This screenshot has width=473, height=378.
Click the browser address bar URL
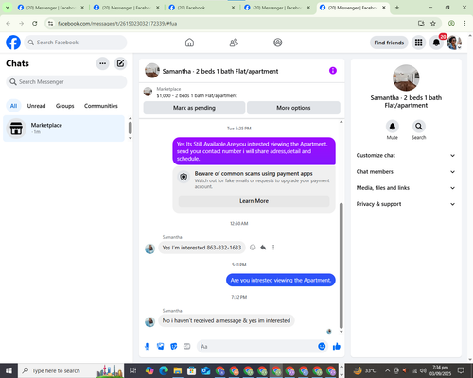click(x=117, y=24)
